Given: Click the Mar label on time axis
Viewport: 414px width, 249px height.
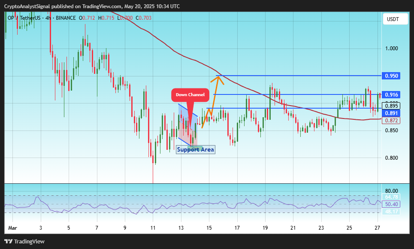Looking at the screenshot, I should tap(13, 228).
